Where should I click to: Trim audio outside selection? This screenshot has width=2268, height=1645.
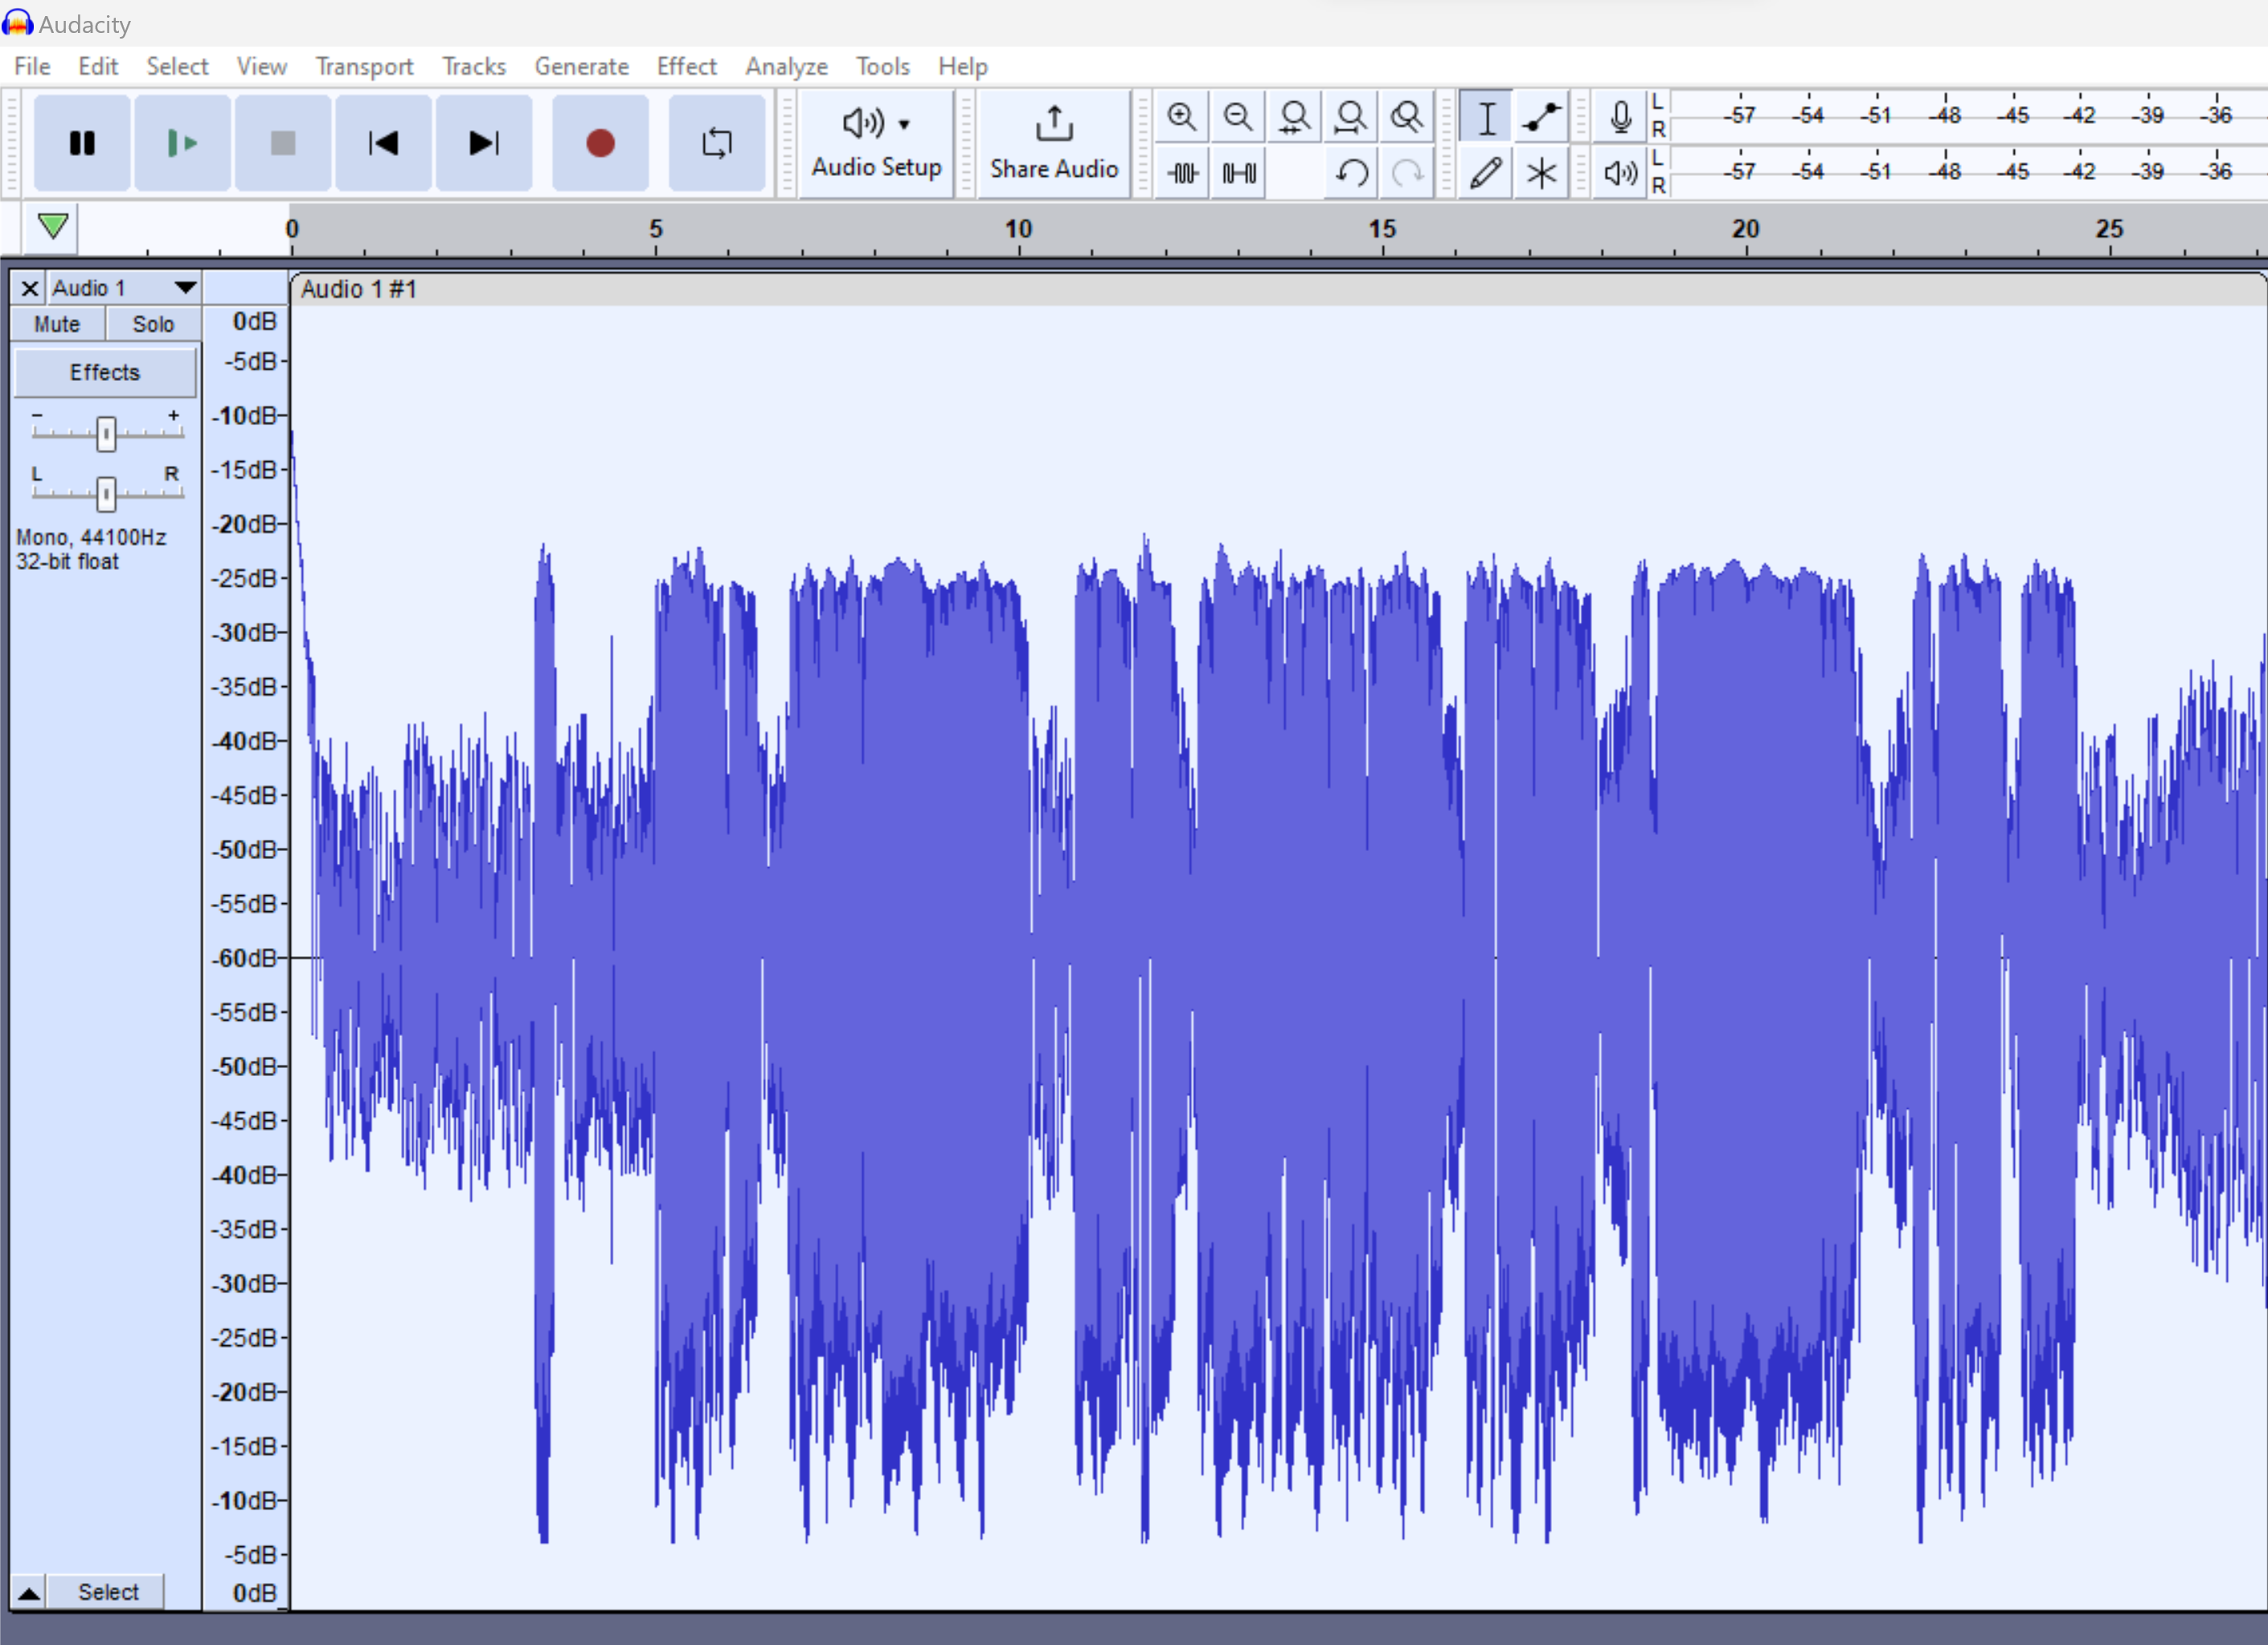(x=1182, y=172)
